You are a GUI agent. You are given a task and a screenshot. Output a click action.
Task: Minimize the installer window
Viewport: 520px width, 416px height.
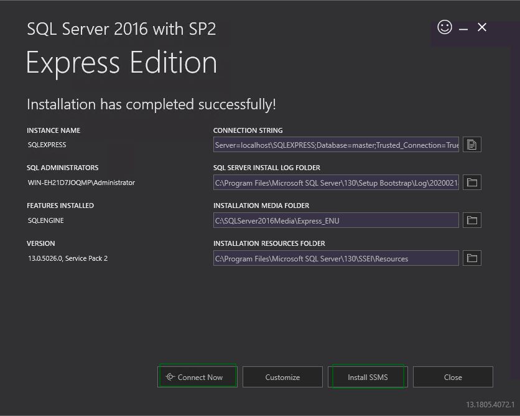tap(463, 29)
